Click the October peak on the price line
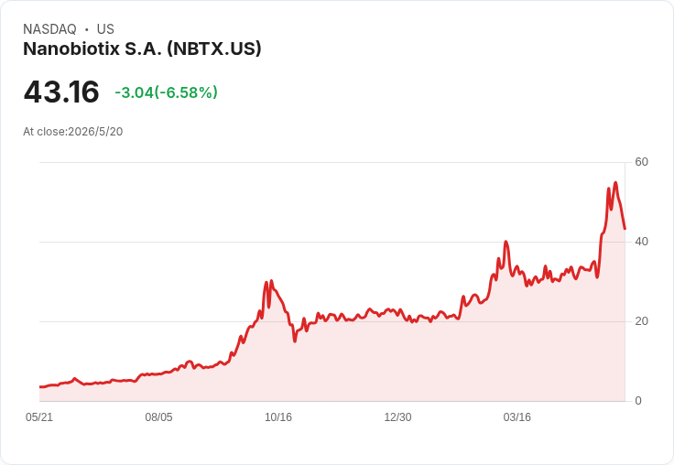This screenshot has width=674, height=465. [x=271, y=281]
